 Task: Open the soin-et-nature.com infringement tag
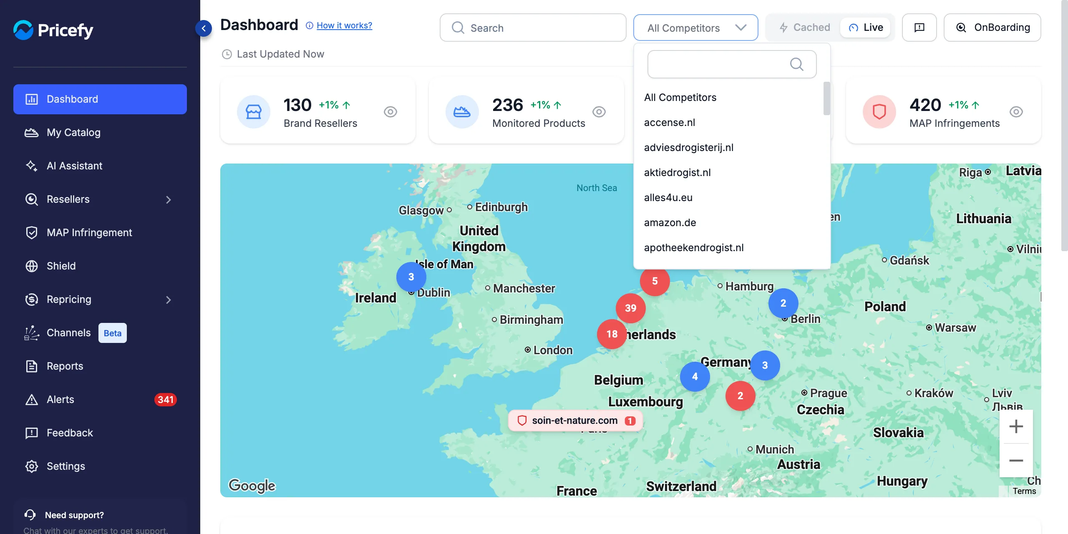coord(575,421)
